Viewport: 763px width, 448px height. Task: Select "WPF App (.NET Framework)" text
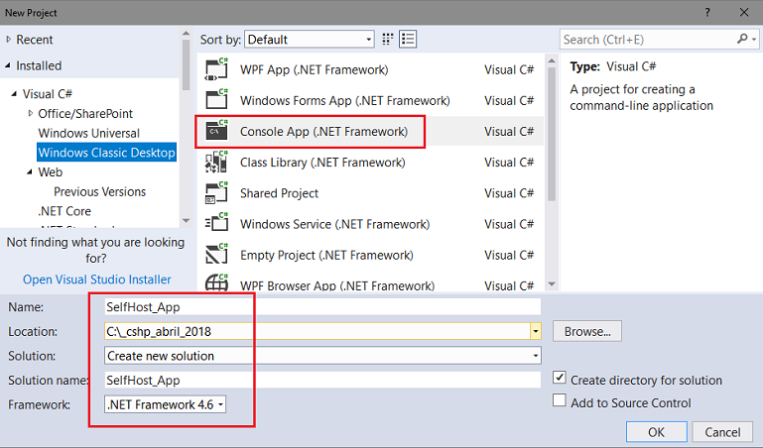click(314, 69)
